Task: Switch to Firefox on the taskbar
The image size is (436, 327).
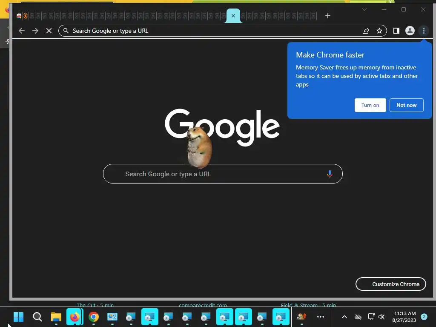Action: coord(75,317)
